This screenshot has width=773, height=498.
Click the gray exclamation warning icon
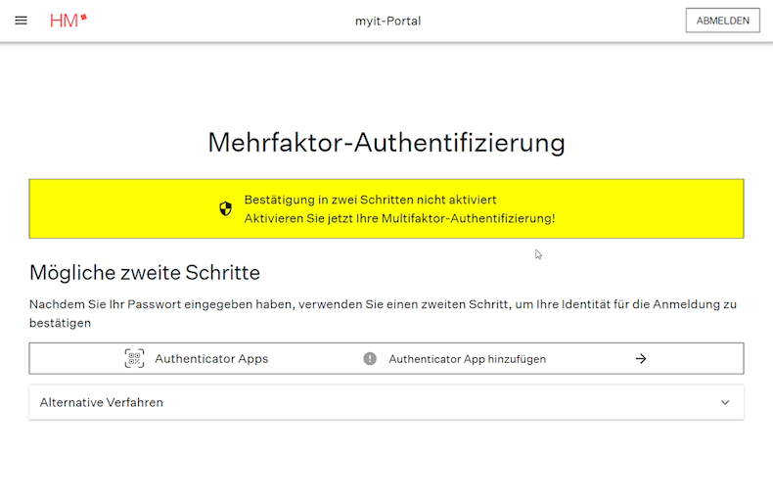coord(370,358)
